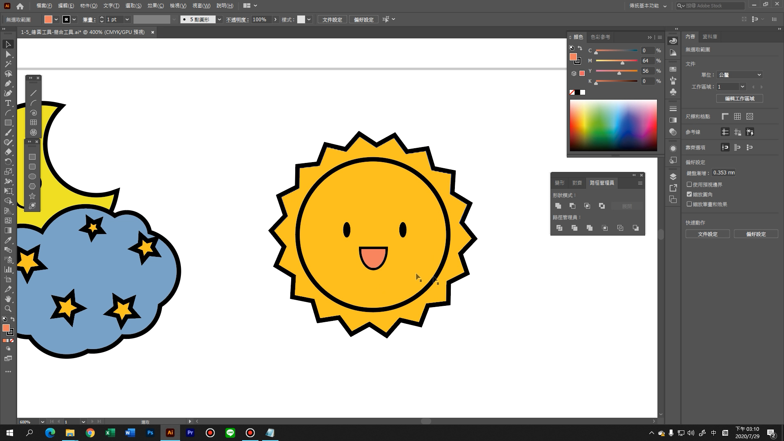
Task: Expand the stroke weight dropdown
Action: (x=127, y=20)
